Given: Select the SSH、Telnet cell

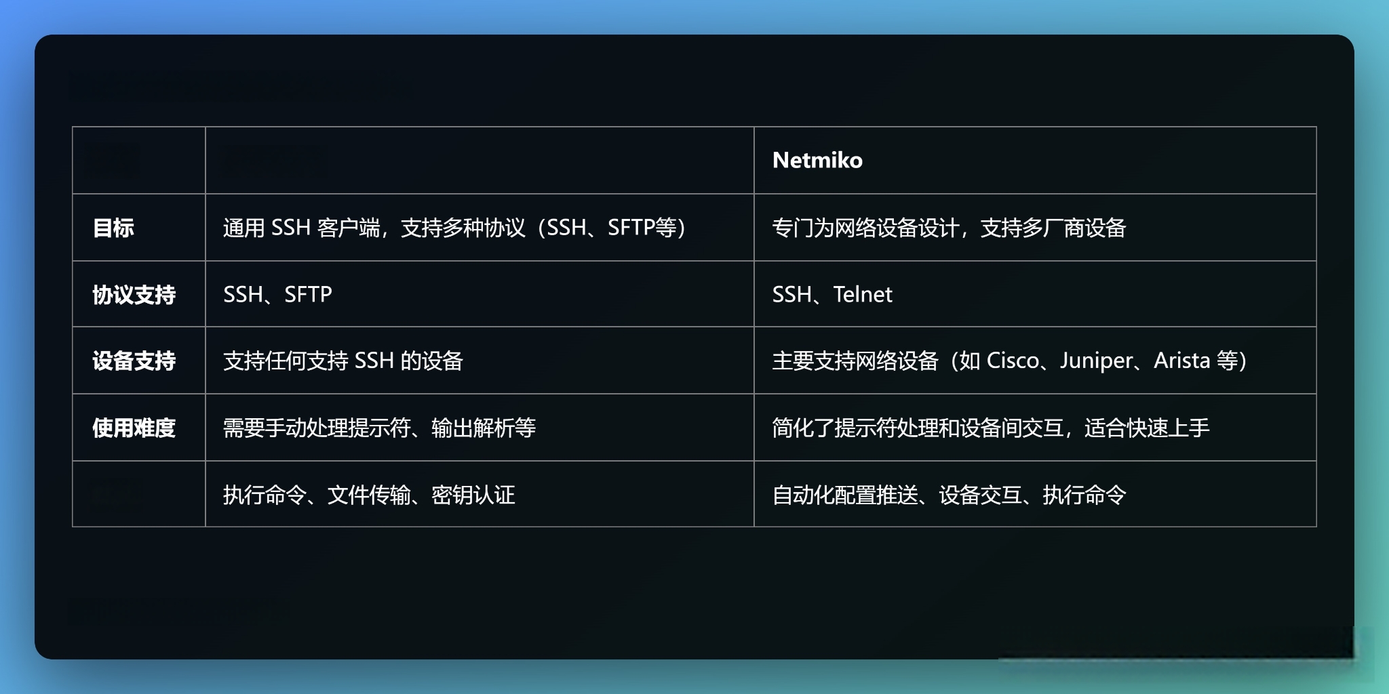Looking at the screenshot, I should click(x=832, y=295).
